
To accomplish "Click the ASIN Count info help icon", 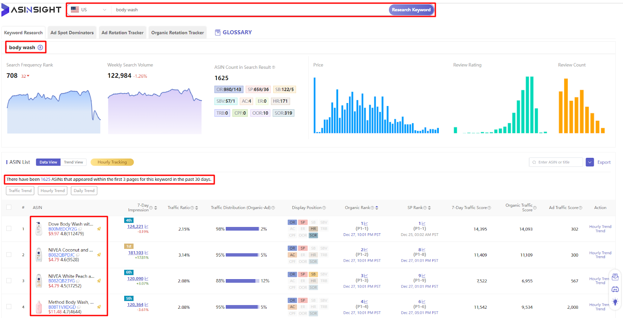I will pos(273,67).
